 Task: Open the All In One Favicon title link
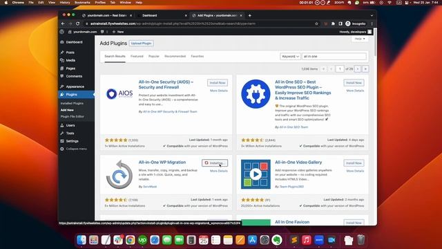point(292,222)
